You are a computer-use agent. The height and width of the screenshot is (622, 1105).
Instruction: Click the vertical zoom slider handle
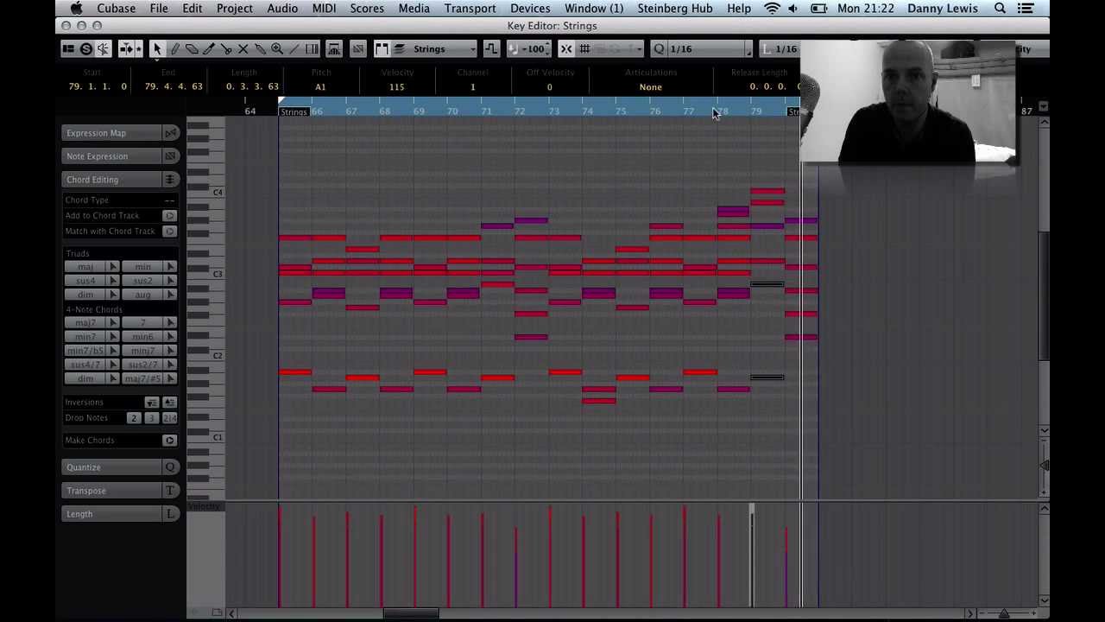tap(1044, 466)
